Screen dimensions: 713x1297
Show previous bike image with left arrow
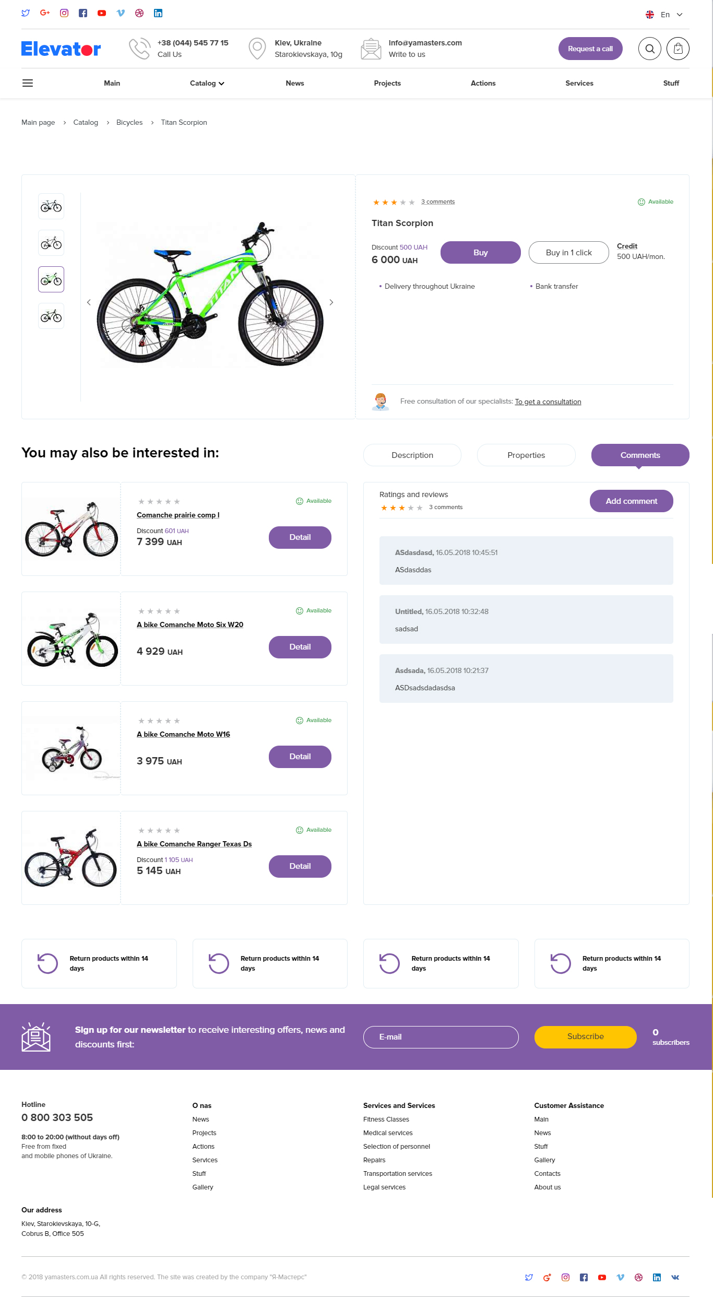(x=89, y=302)
